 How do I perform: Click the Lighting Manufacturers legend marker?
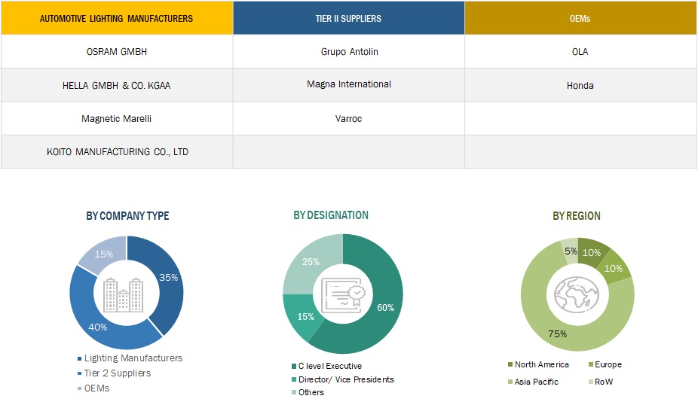point(79,359)
